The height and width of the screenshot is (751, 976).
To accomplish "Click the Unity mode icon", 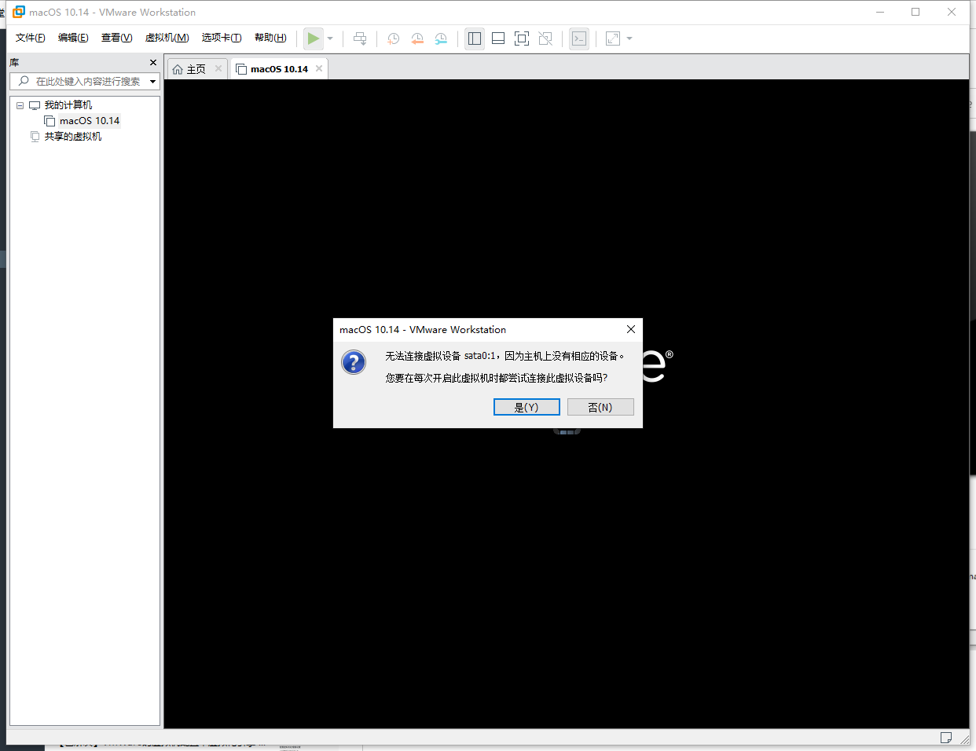I will click(x=545, y=38).
